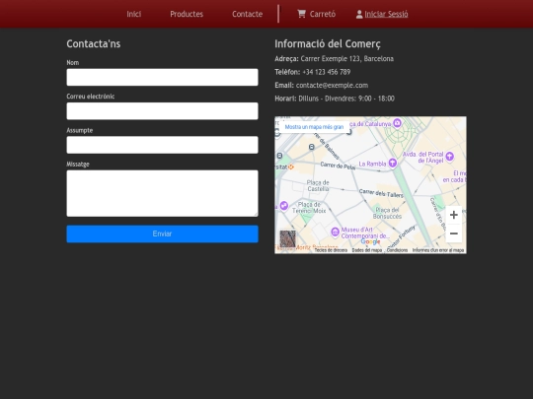This screenshot has width=533, height=399.
Task: Click the metro station icon near Carrer de Balmes
Action: (311, 147)
